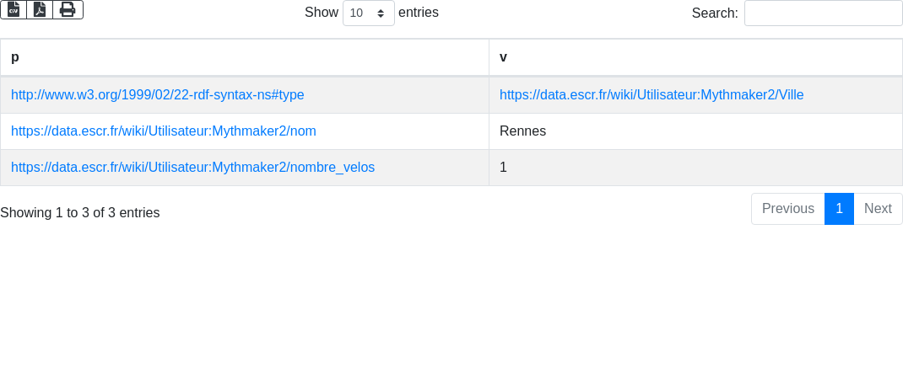This screenshot has height=379, width=903.
Task: Export the table as PDF
Action: tap(40, 9)
